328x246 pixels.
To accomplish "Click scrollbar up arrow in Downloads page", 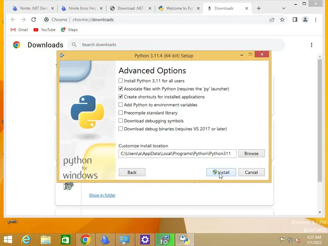I will click(320, 56).
